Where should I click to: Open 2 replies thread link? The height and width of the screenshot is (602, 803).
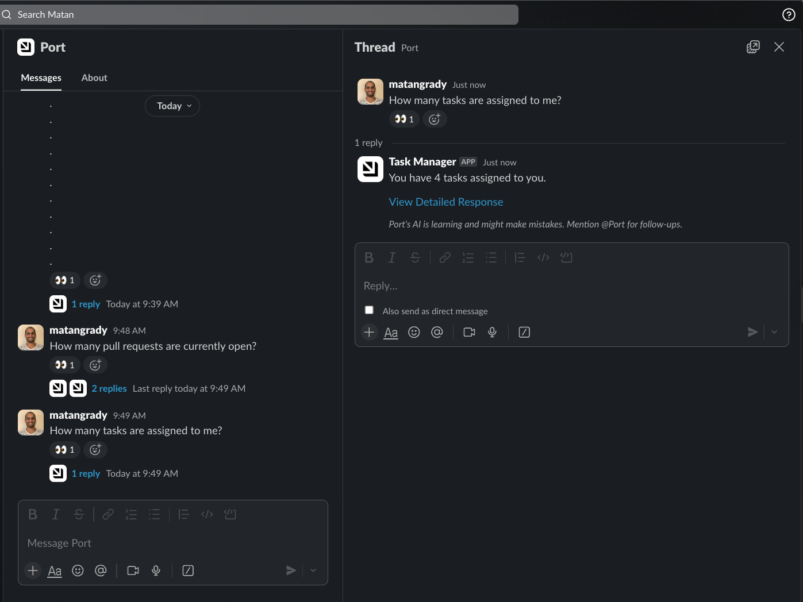pyautogui.click(x=109, y=388)
